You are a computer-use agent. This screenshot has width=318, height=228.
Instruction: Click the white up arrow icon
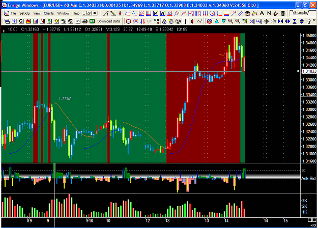(x=309, y=21)
